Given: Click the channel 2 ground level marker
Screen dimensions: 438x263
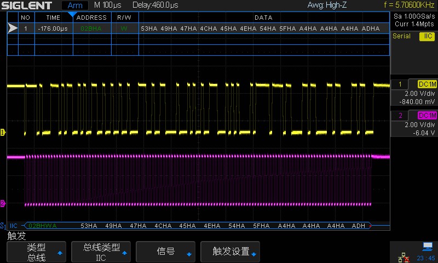Looking at the screenshot, I should (3, 203).
